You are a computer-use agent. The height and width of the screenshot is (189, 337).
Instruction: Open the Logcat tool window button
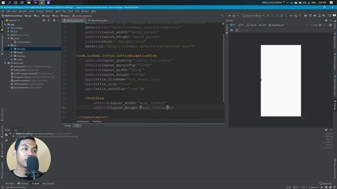[x=48, y=184]
